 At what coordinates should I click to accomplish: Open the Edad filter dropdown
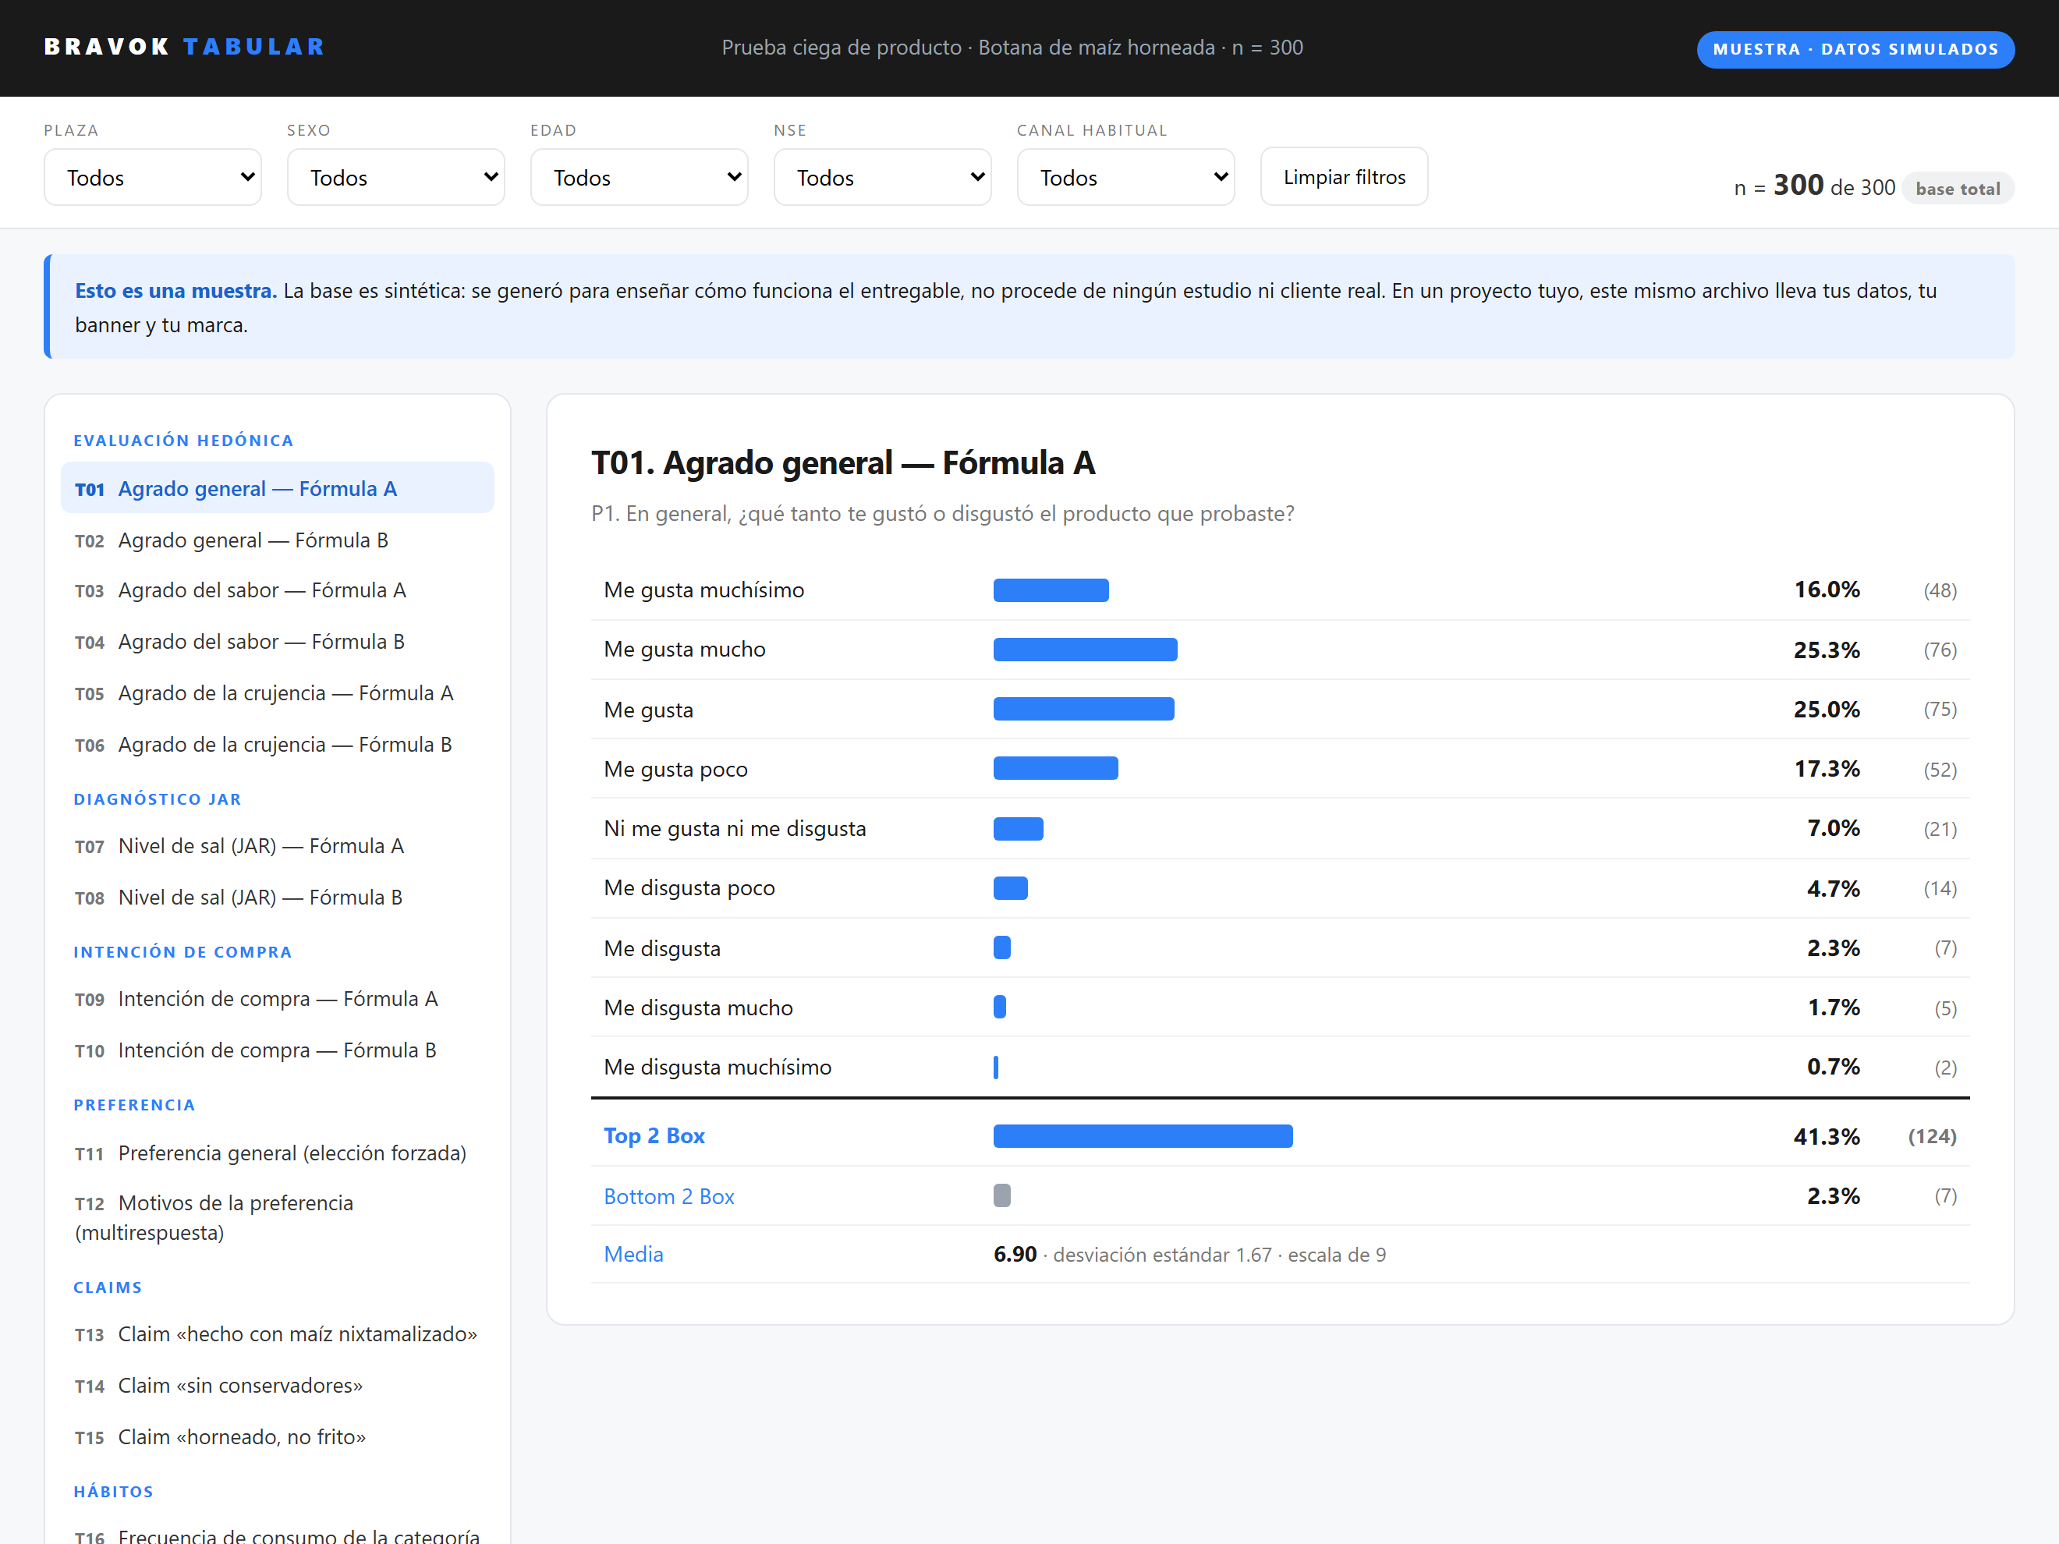tap(640, 177)
